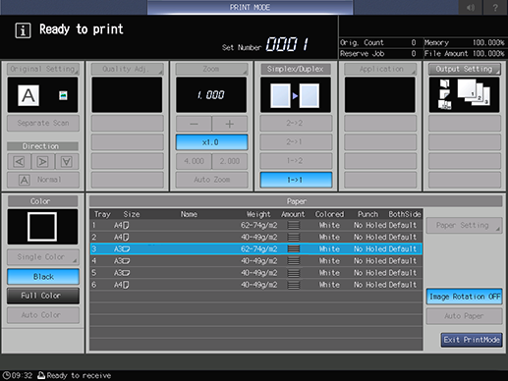Select tray 1 A4 62-74g/m2 row
The width and height of the screenshot is (508, 381).
255,225
